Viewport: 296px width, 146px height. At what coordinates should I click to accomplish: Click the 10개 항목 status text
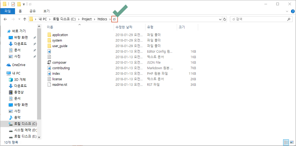(11, 142)
